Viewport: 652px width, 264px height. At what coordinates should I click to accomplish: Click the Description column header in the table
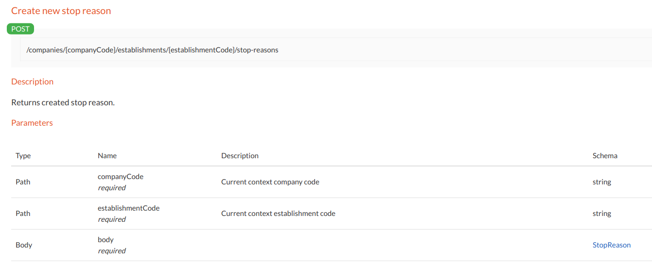coord(240,156)
